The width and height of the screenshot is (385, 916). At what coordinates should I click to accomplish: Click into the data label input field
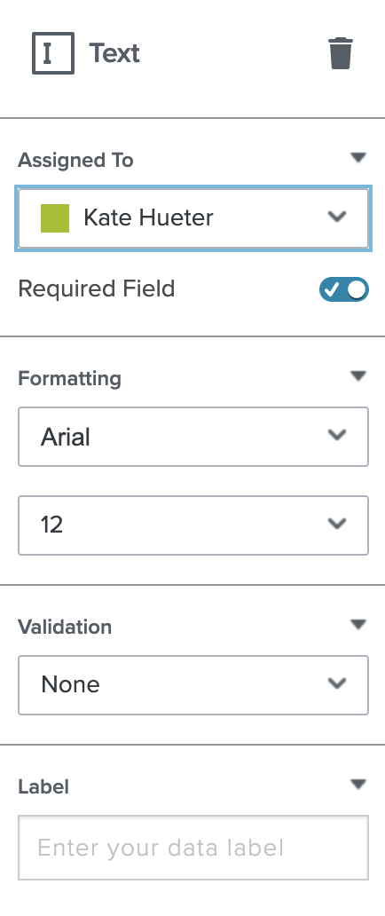(x=193, y=848)
